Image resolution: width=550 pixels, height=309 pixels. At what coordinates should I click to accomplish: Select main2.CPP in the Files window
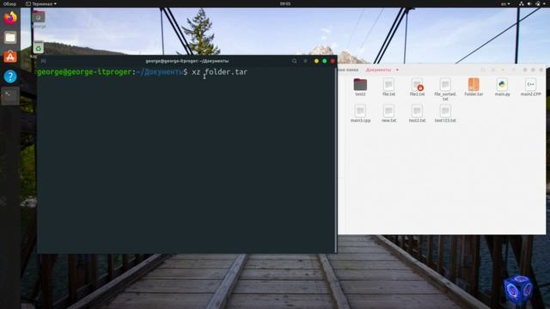530,88
